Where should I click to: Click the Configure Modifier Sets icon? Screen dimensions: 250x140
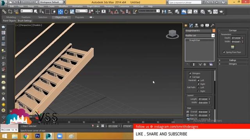click(x=211, y=64)
